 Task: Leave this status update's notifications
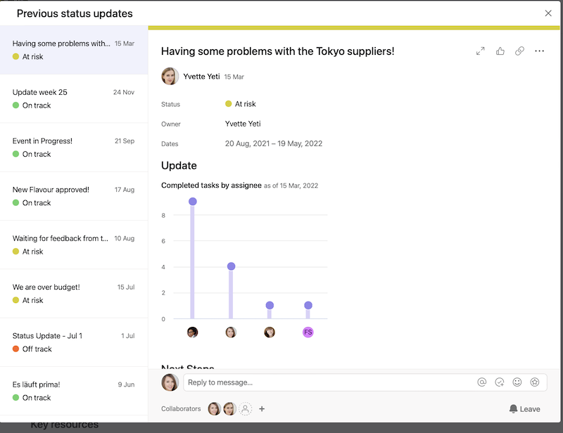[524, 408]
